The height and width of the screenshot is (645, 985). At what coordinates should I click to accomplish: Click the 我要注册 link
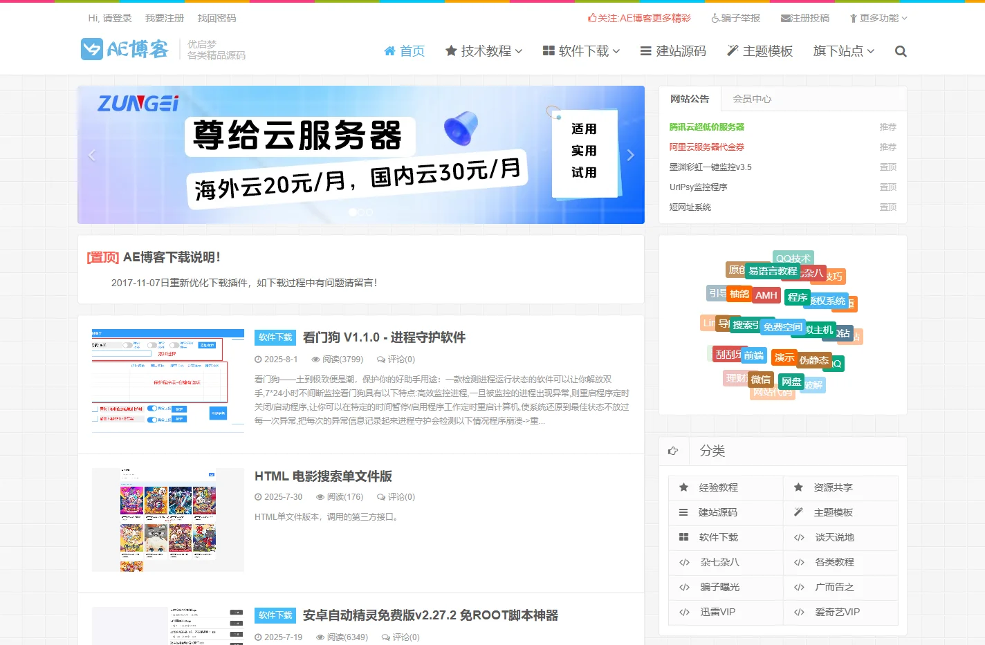(x=165, y=18)
